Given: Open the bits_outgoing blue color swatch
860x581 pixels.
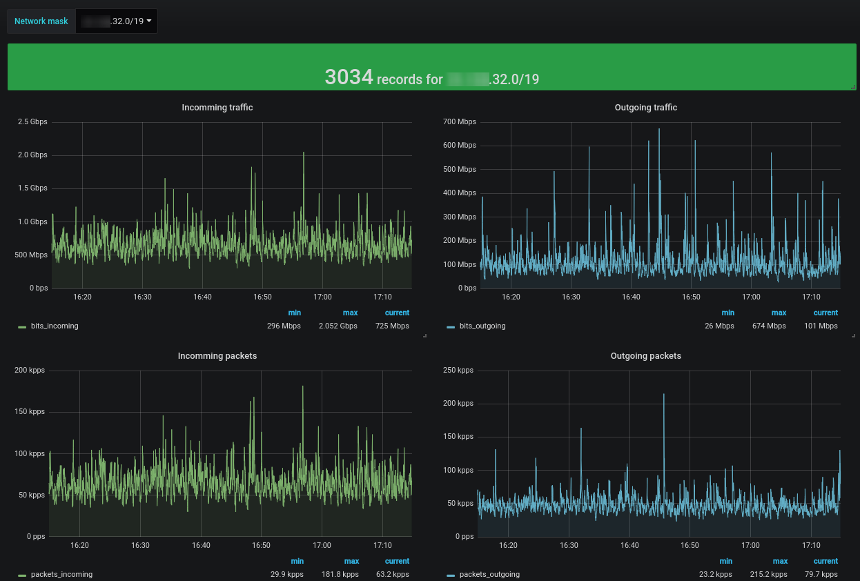Looking at the screenshot, I should [x=451, y=326].
